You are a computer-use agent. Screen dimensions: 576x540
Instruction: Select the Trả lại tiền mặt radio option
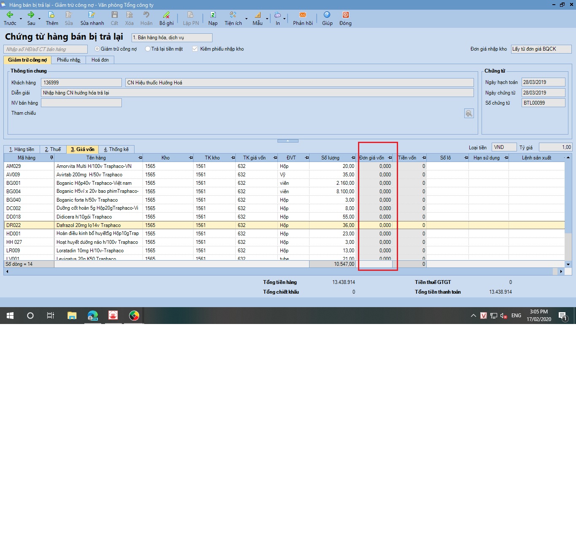tap(148, 49)
